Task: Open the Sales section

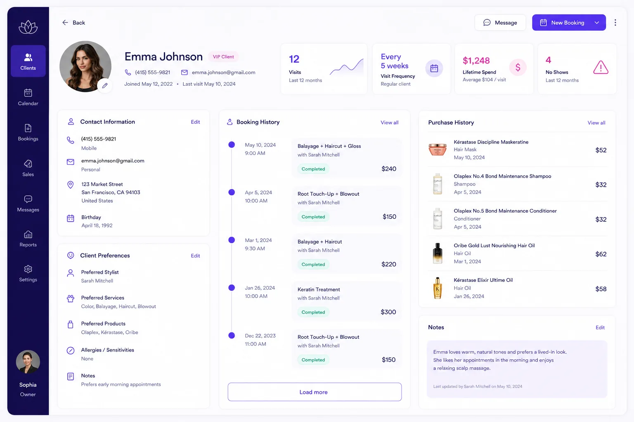Action: tap(28, 168)
